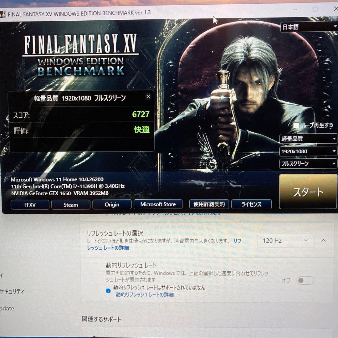Screen dimensions: 338x338
Task: Open the フルスクリーン display mode dropdown
Action: coord(308,164)
